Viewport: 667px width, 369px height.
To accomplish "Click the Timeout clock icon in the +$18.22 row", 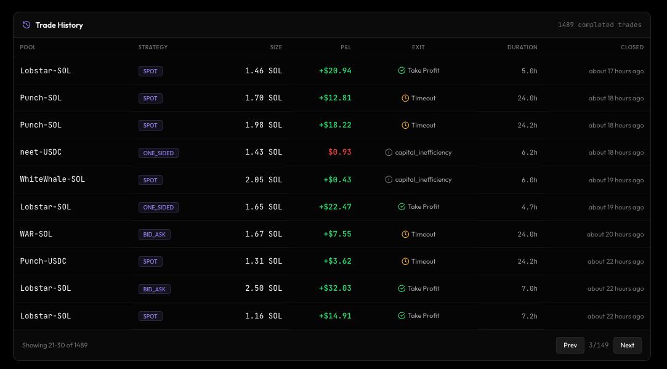I will click(x=405, y=126).
